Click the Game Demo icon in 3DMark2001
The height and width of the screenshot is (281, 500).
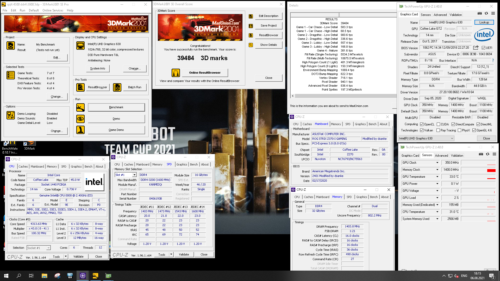80,130
